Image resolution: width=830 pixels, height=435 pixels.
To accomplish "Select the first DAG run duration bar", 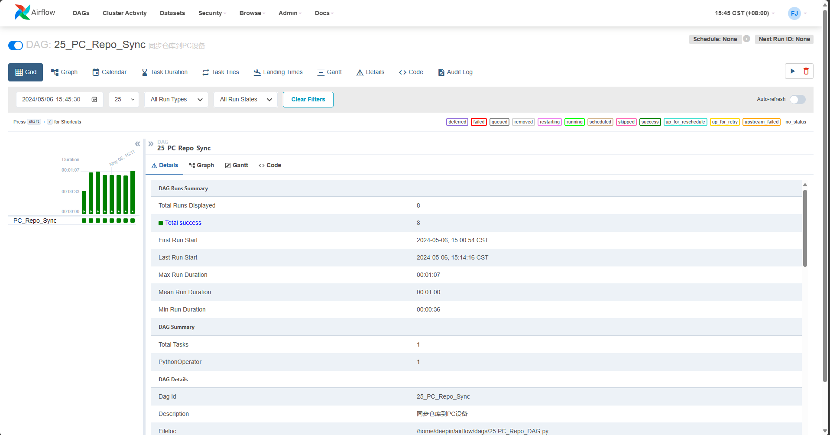I will pyautogui.click(x=84, y=202).
